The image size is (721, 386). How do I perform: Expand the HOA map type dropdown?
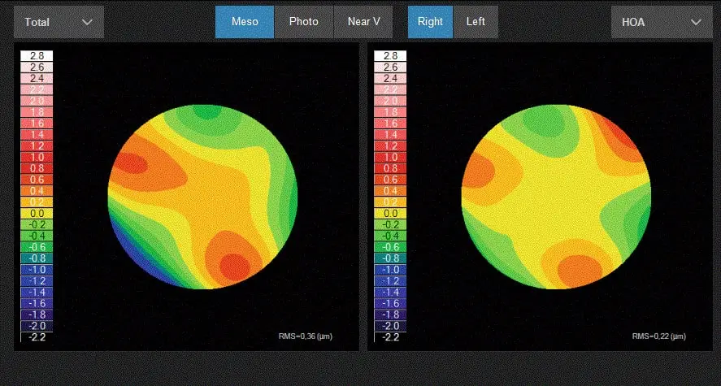coord(658,22)
